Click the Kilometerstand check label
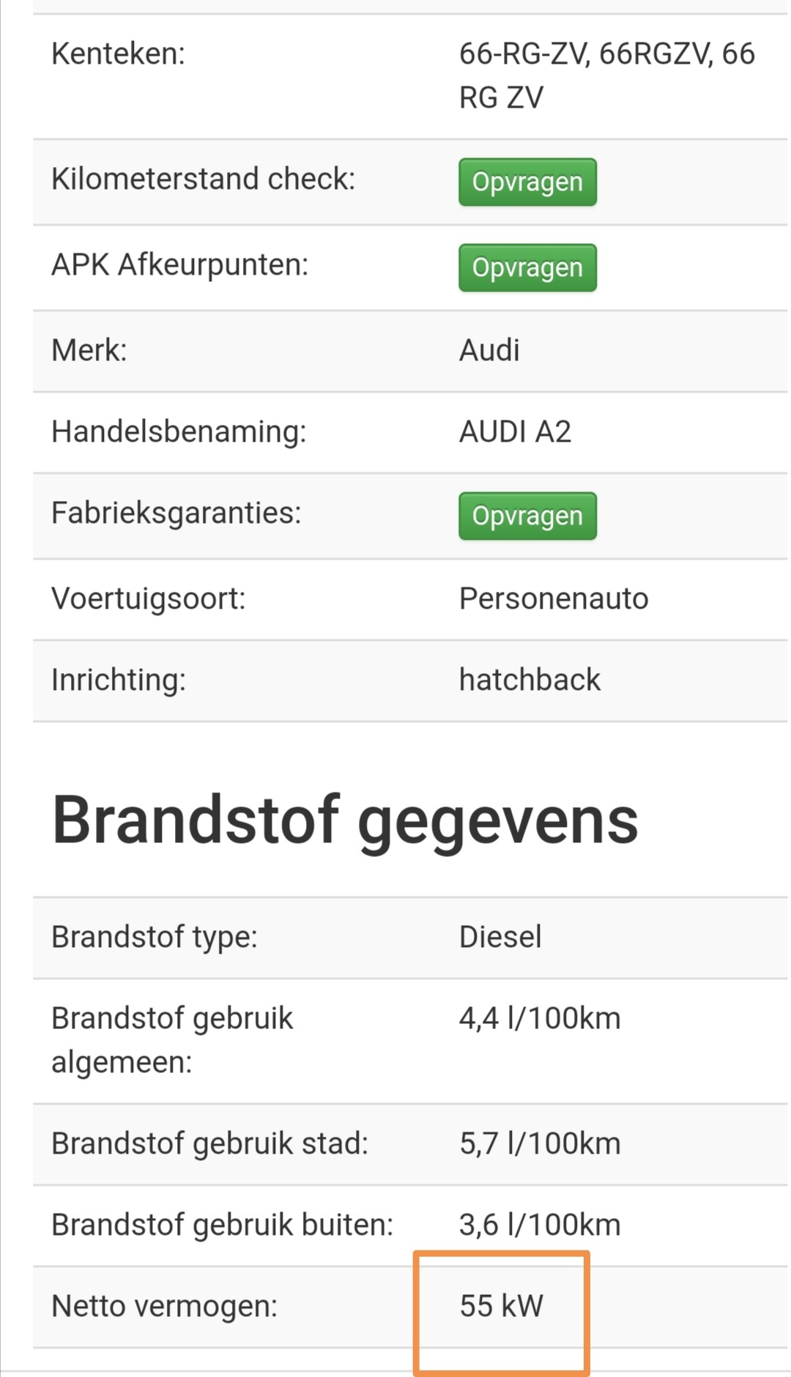Screen dimensions: 791x1377 pyautogui.click(x=204, y=179)
